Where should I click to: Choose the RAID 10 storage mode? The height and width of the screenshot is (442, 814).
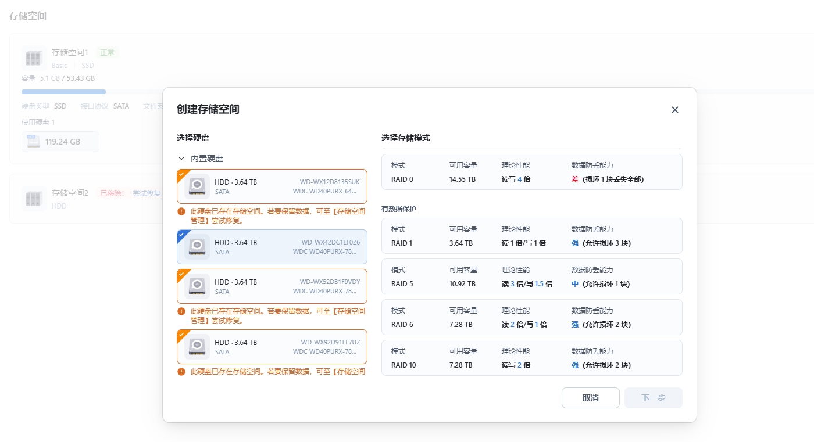[x=531, y=358]
